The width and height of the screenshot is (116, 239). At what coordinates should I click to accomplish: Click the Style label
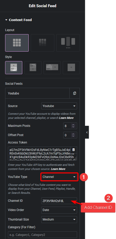pos(8,57)
